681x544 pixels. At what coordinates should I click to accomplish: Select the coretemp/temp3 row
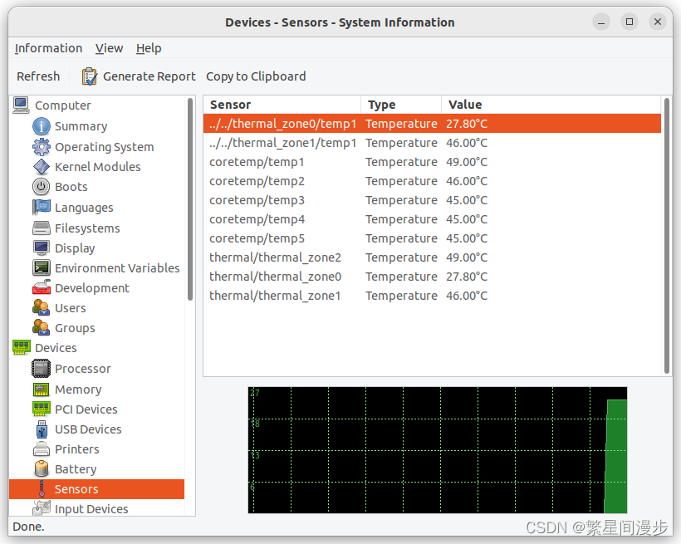pos(432,200)
